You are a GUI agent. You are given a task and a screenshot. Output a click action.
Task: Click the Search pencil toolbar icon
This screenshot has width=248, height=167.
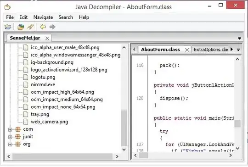click(30, 27)
